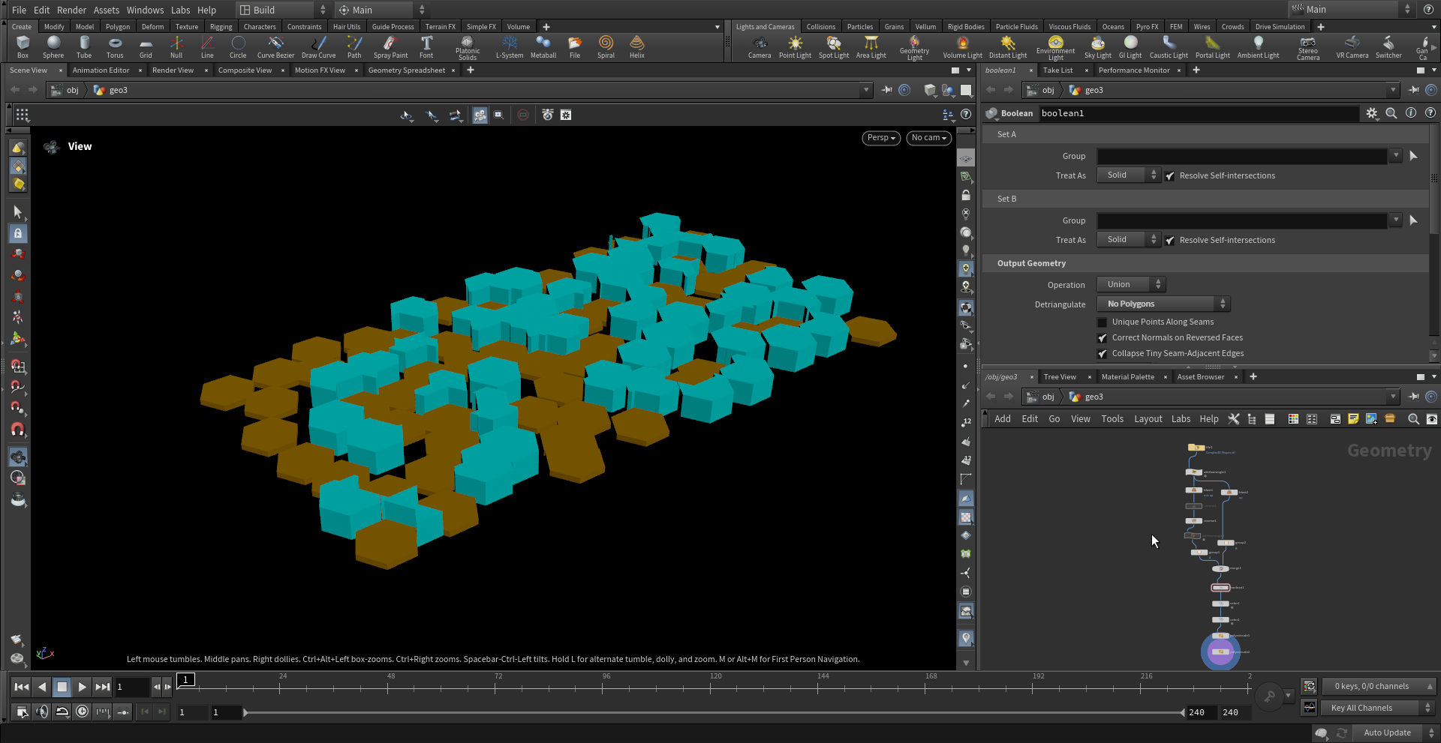Image resolution: width=1441 pixels, height=743 pixels.
Task: Switch to the Render View tab
Action: 173,70
